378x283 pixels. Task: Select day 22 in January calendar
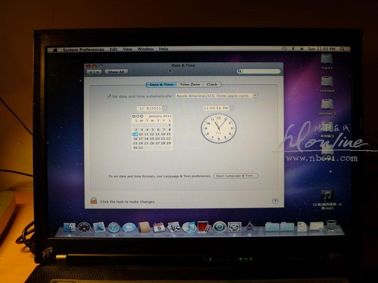[169, 139]
